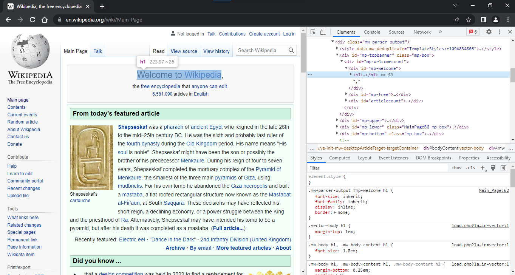The width and height of the screenshot is (515, 275).
Task: Click the .cls class editor icon
Action: (470, 168)
